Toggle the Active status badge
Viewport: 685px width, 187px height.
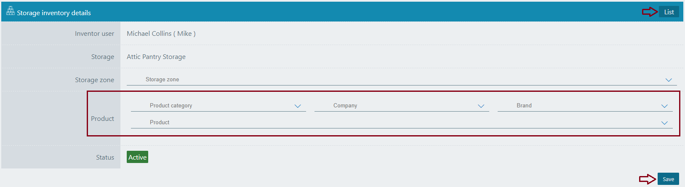click(137, 157)
